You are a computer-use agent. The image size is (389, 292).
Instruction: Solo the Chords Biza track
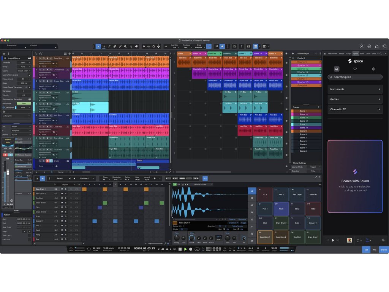click(44, 70)
